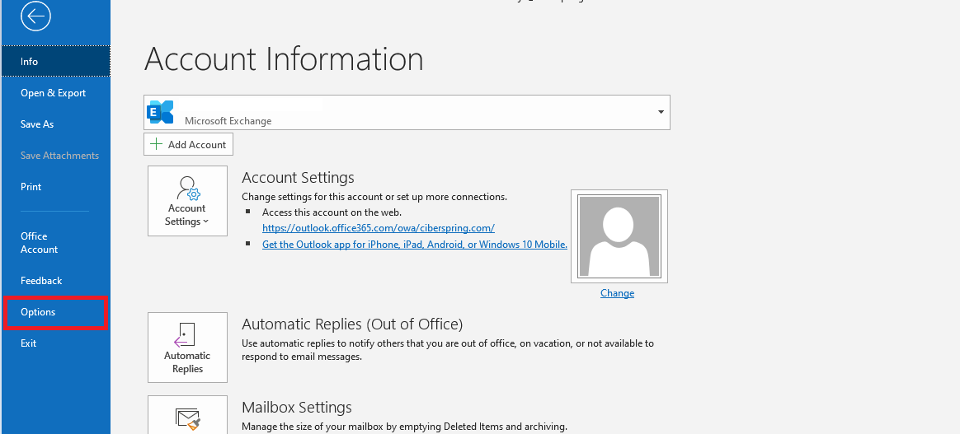Open the outlook.office365.com web access link

click(x=379, y=228)
